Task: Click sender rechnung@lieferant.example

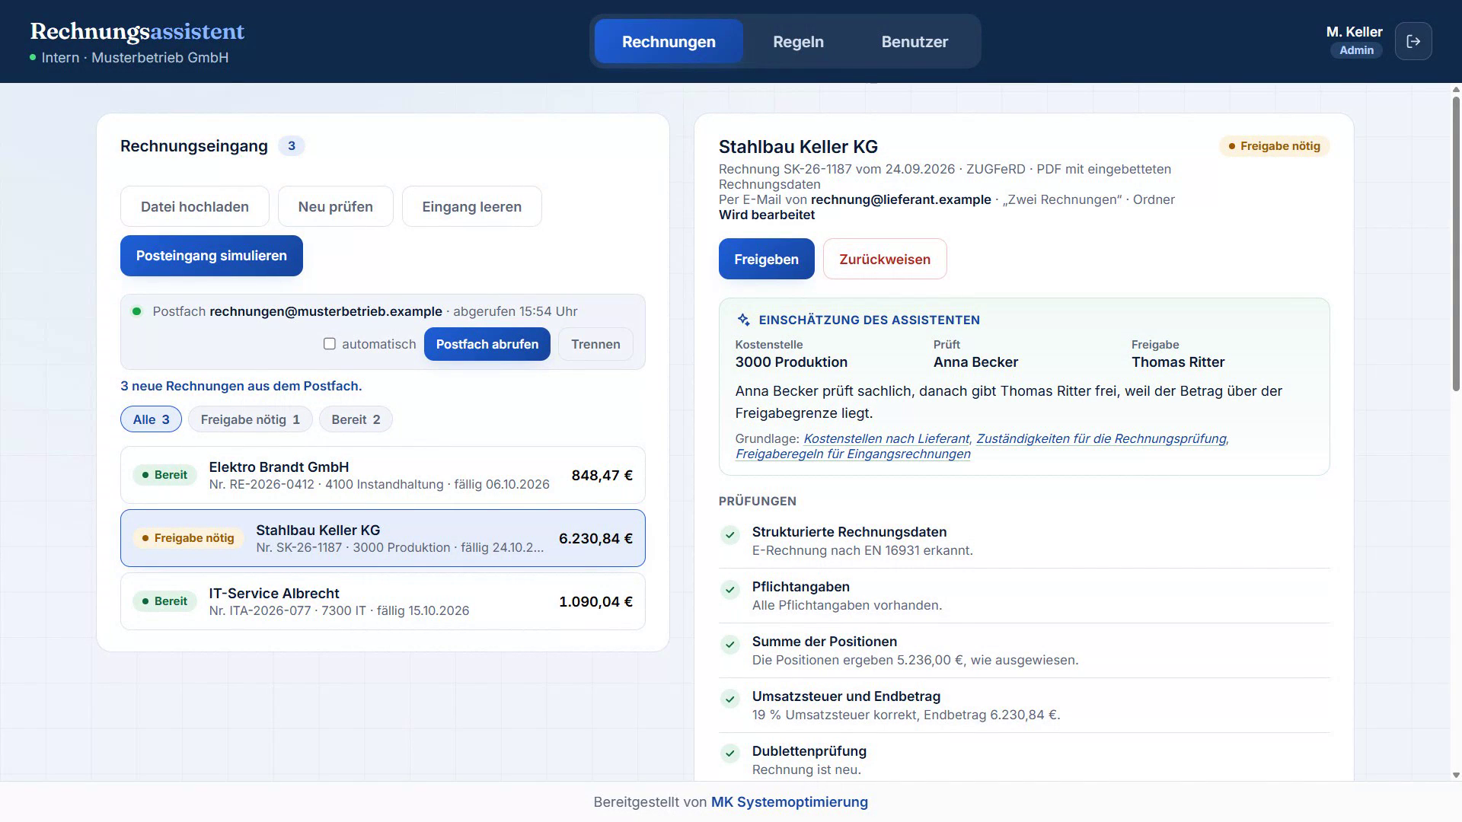Action: click(x=901, y=199)
